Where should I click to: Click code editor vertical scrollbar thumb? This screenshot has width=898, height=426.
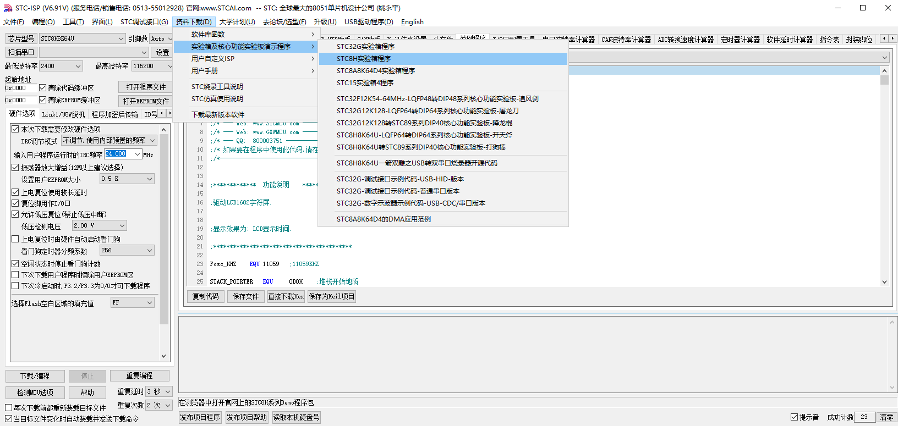(884, 80)
